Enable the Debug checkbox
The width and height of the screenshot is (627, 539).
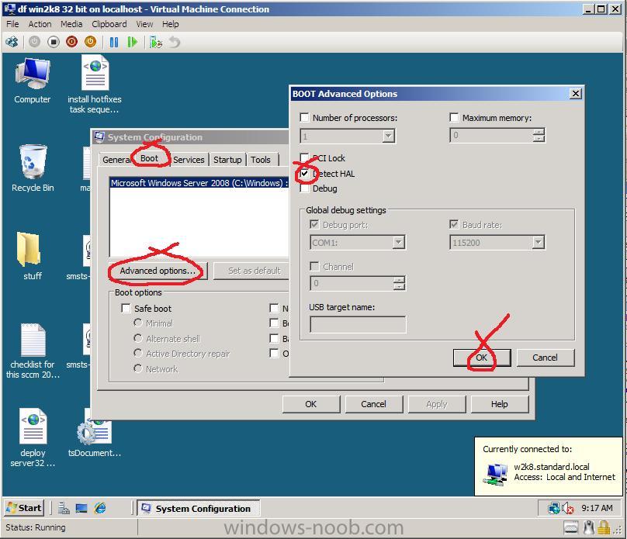[x=304, y=188]
